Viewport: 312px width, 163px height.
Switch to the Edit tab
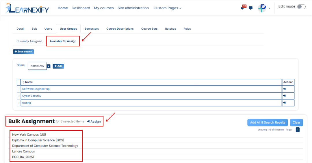(x=34, y=29)
